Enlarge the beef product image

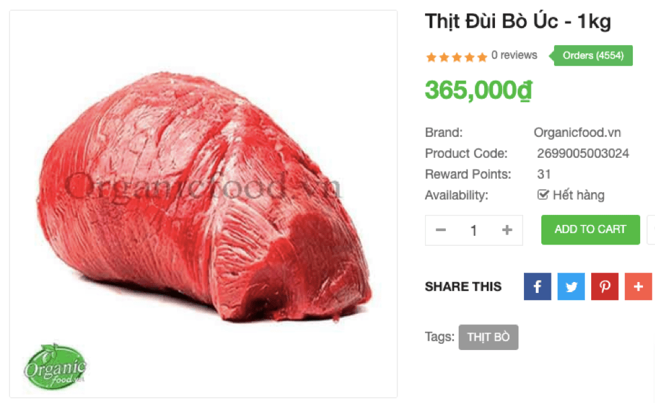tap(204, 204)
